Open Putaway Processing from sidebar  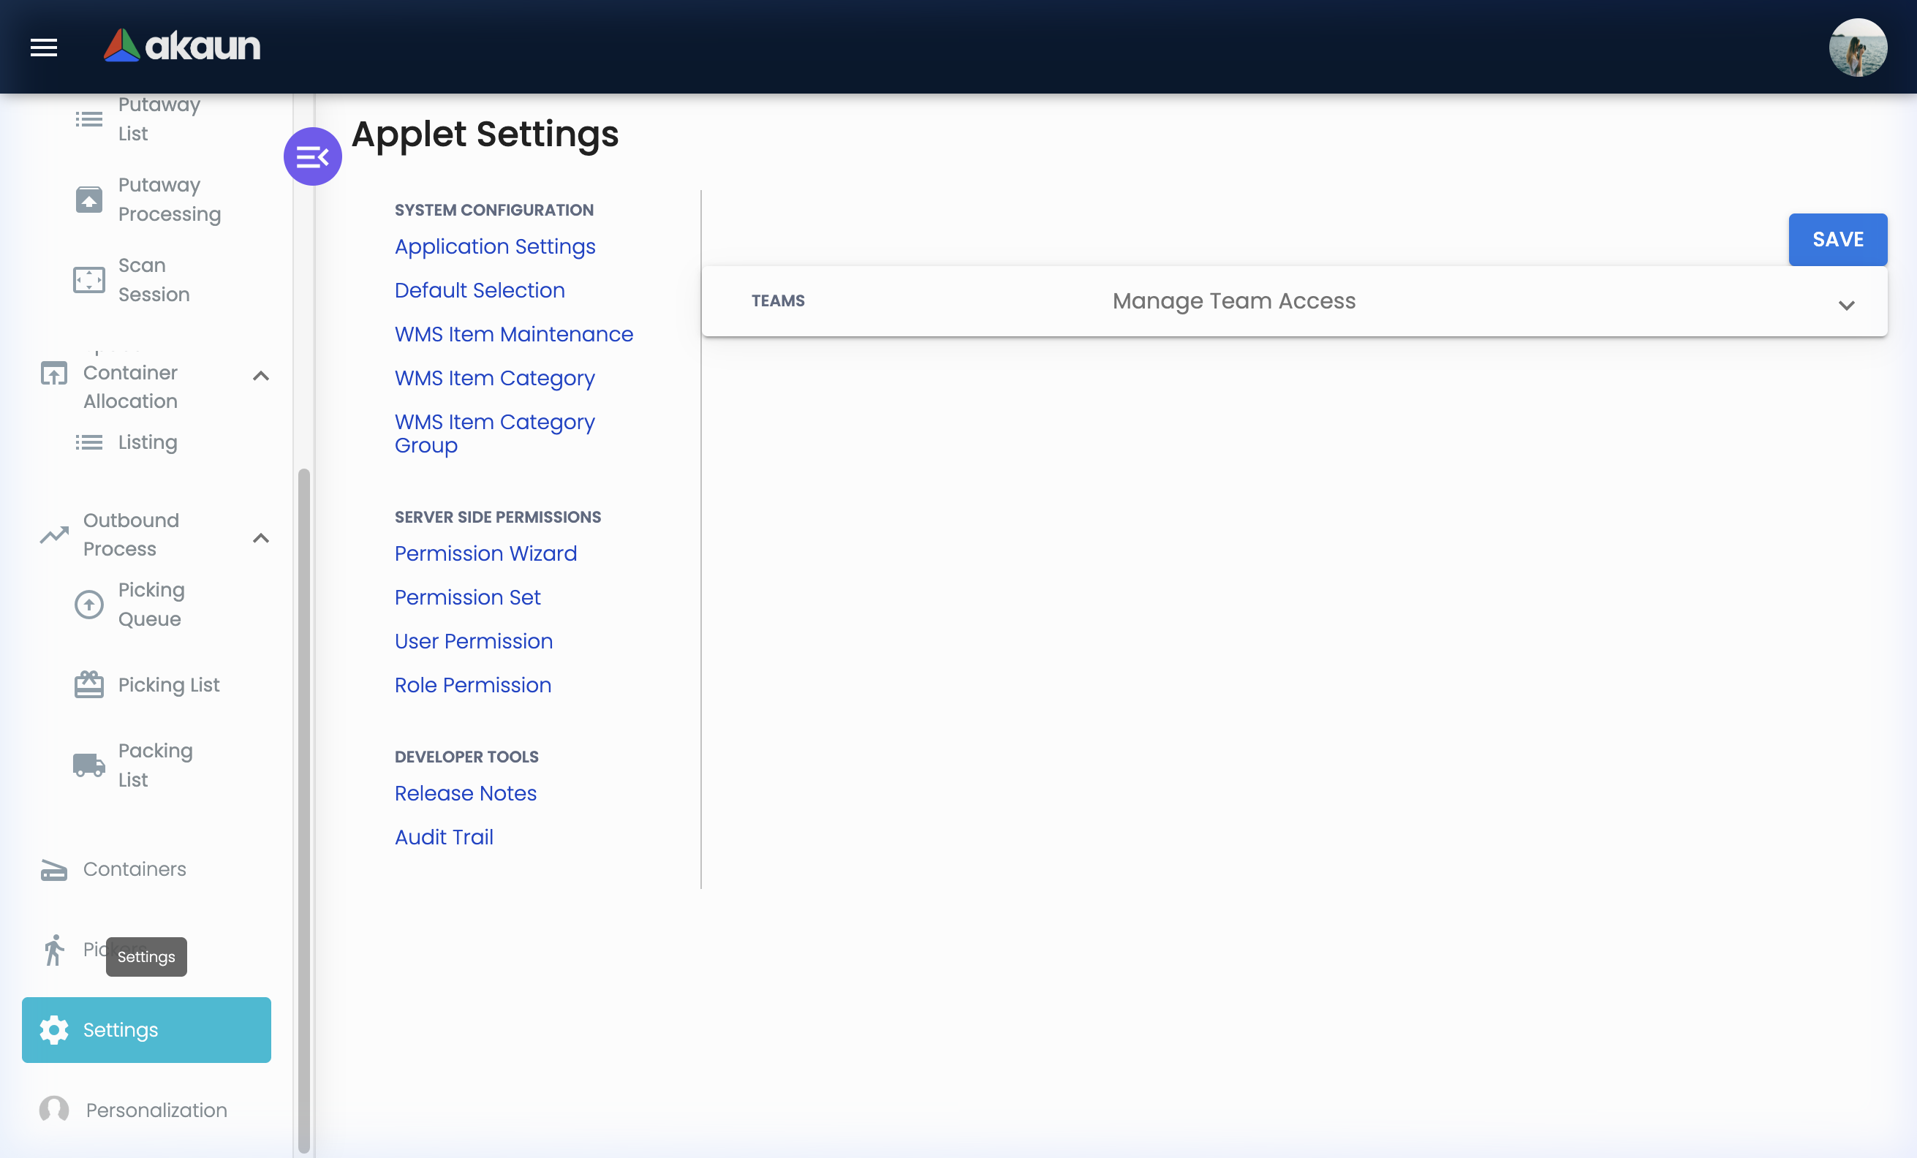(88, 200)
